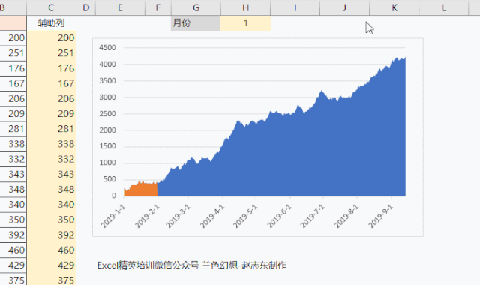Viewport: 480px width, 285px height.
Task: Click cell with 350 in column C
Action: tap(52, 220)
